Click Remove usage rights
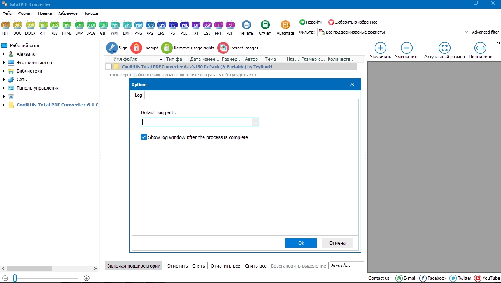This screenshot has height=283, width=501. pyautogui.click(x=188, y=48)
